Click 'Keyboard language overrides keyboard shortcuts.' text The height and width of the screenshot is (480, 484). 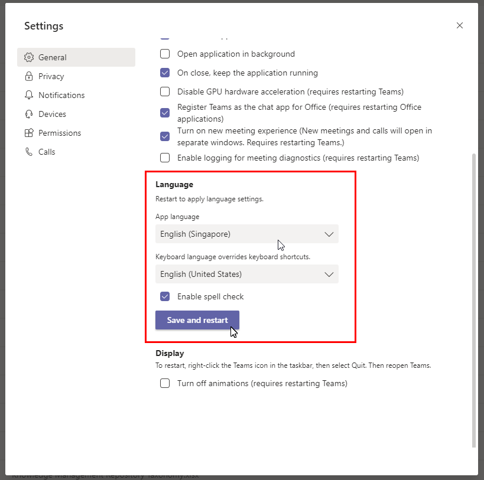tap(233, 257)
